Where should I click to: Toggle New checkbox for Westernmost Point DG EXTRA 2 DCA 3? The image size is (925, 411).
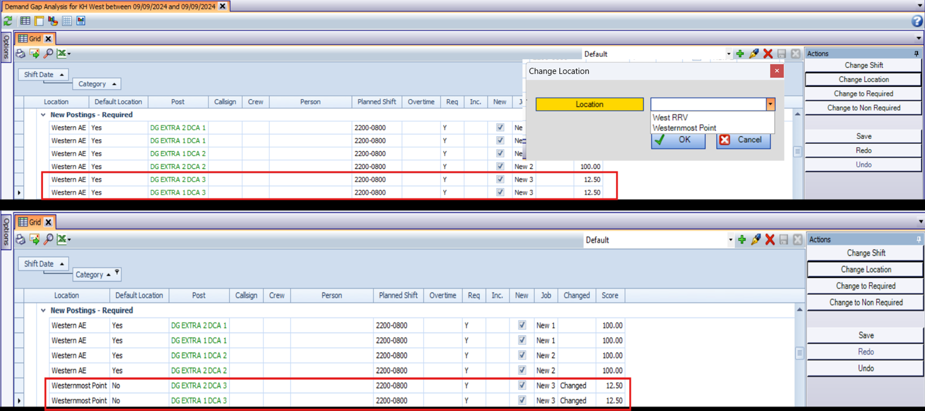click(522, 385)
